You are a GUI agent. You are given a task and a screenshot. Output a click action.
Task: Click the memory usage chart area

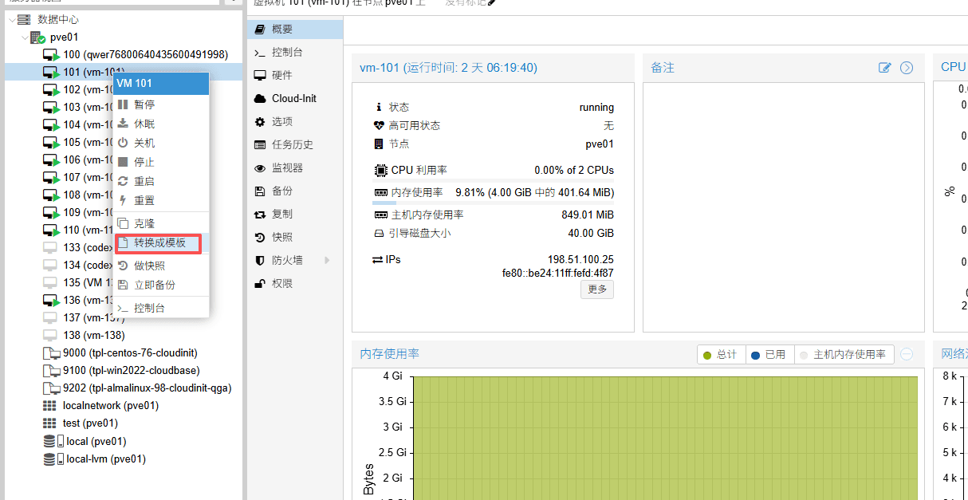(x=665, y=438)
